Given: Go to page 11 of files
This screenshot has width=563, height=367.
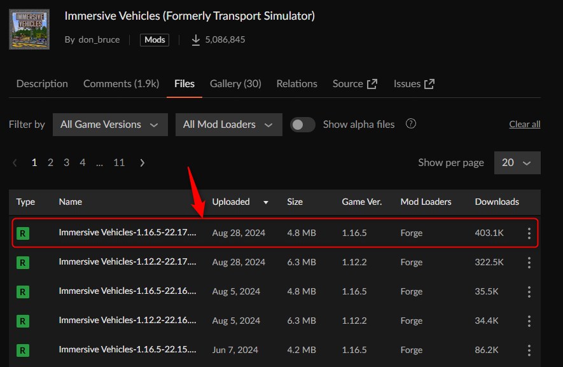Looking at the screenshot, I should pyautogui.click(x=119, y=163).
